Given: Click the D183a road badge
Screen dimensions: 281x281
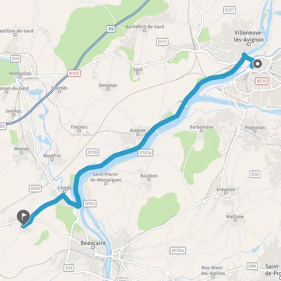Looking at the screenshot, I should [x=145, y=153].
